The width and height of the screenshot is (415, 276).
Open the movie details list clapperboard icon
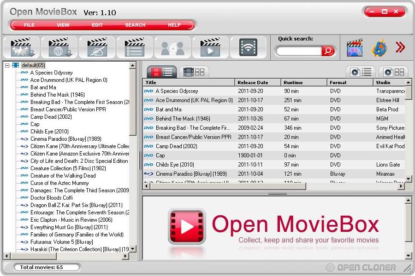click(135, 47)
